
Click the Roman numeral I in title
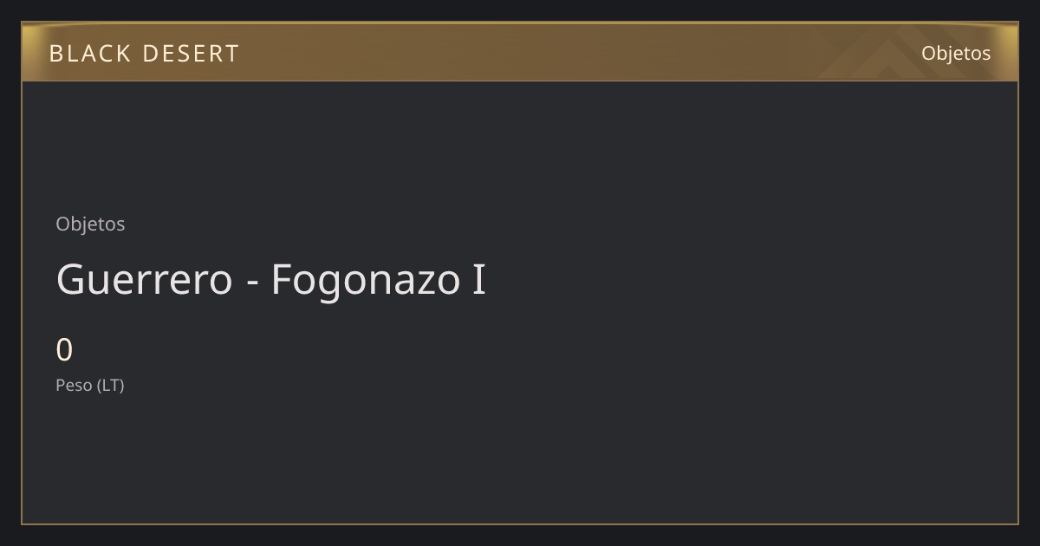(x=478, y=279)
